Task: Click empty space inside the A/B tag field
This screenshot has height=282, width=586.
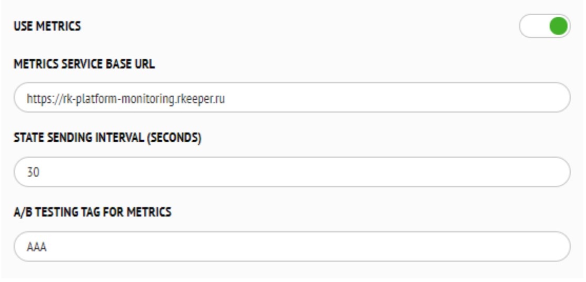Action: coord(316,247)
